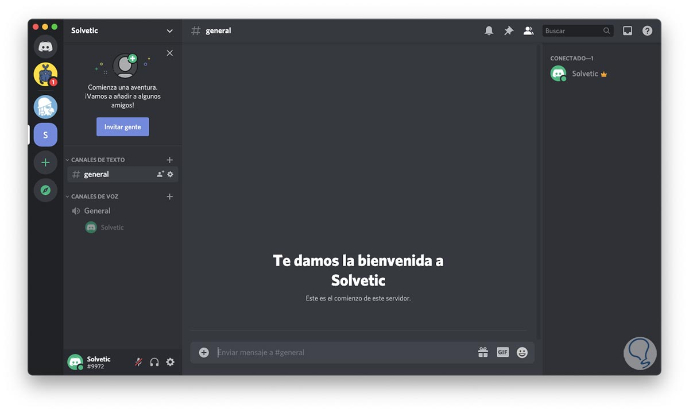This screenshot has width=689, height=412.
Task: Click the Buscar search field
Action: 578,31
